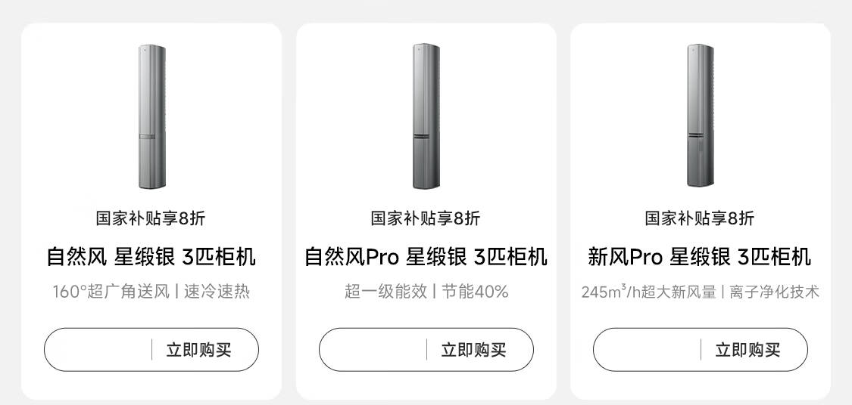Click the 自然风Pro 星缎银 air conditioner image
The width and height of the screenshot is (852, 405).
[x=426, y=116]
